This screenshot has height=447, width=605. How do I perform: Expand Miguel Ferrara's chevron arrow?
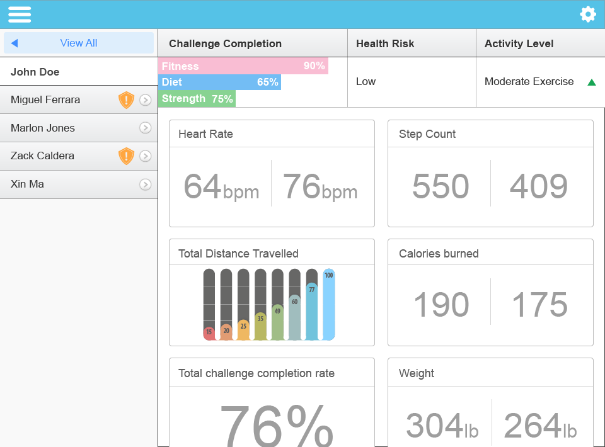click(145, 100)
